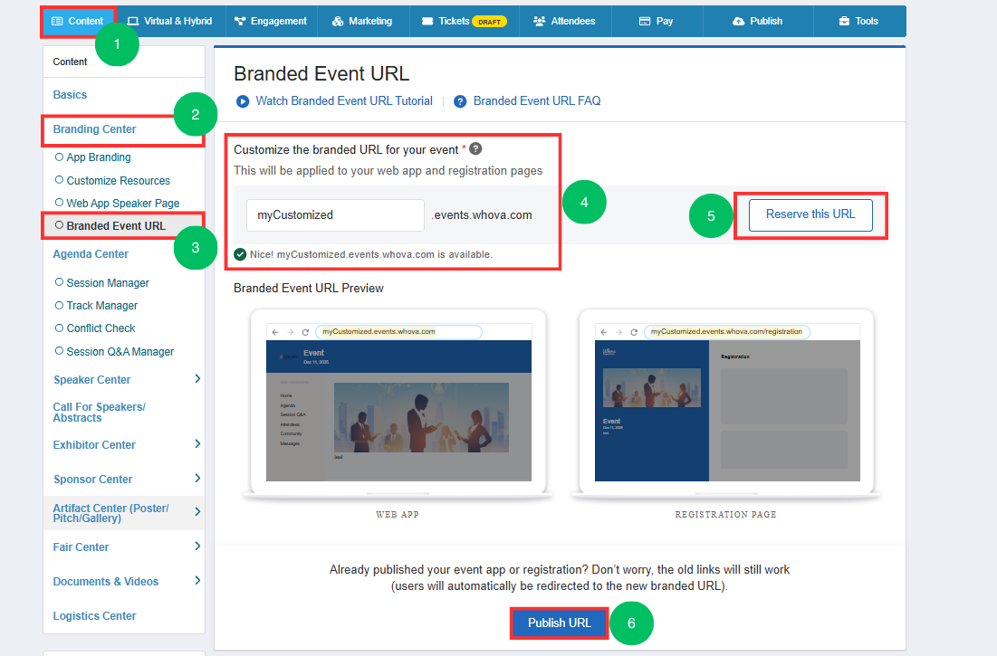Click the .events.whova.com suffix text
The image size is (997, 656).
pyautogui.click(x=482, y=215)
